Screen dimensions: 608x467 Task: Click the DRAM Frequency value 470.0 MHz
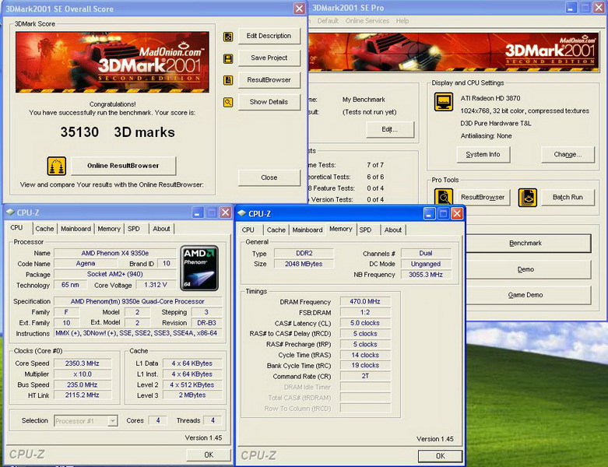tap(365, 301)
